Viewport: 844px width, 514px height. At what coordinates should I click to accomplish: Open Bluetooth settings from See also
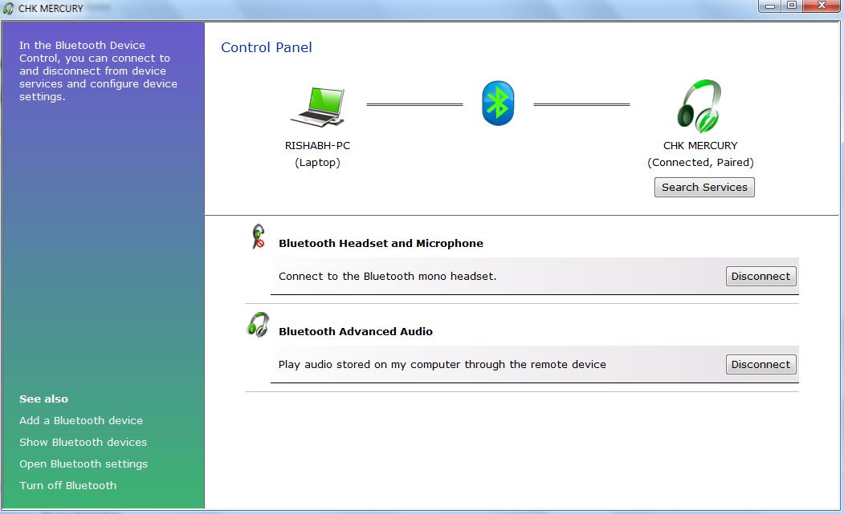click(x=84, y=463)
